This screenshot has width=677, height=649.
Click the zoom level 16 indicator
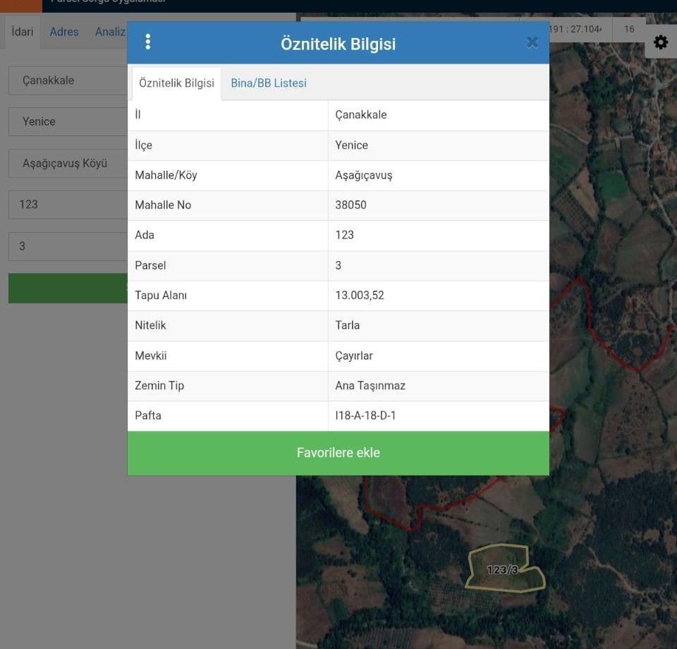click(629, 30)
